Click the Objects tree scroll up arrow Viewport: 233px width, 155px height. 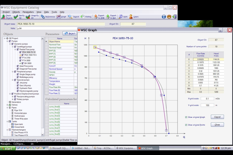click(x=42, y=38)
